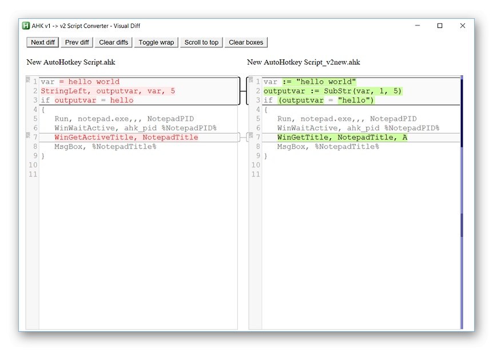
Task: Click bookmark marker beside right line 1
Action: coord(251,79)
